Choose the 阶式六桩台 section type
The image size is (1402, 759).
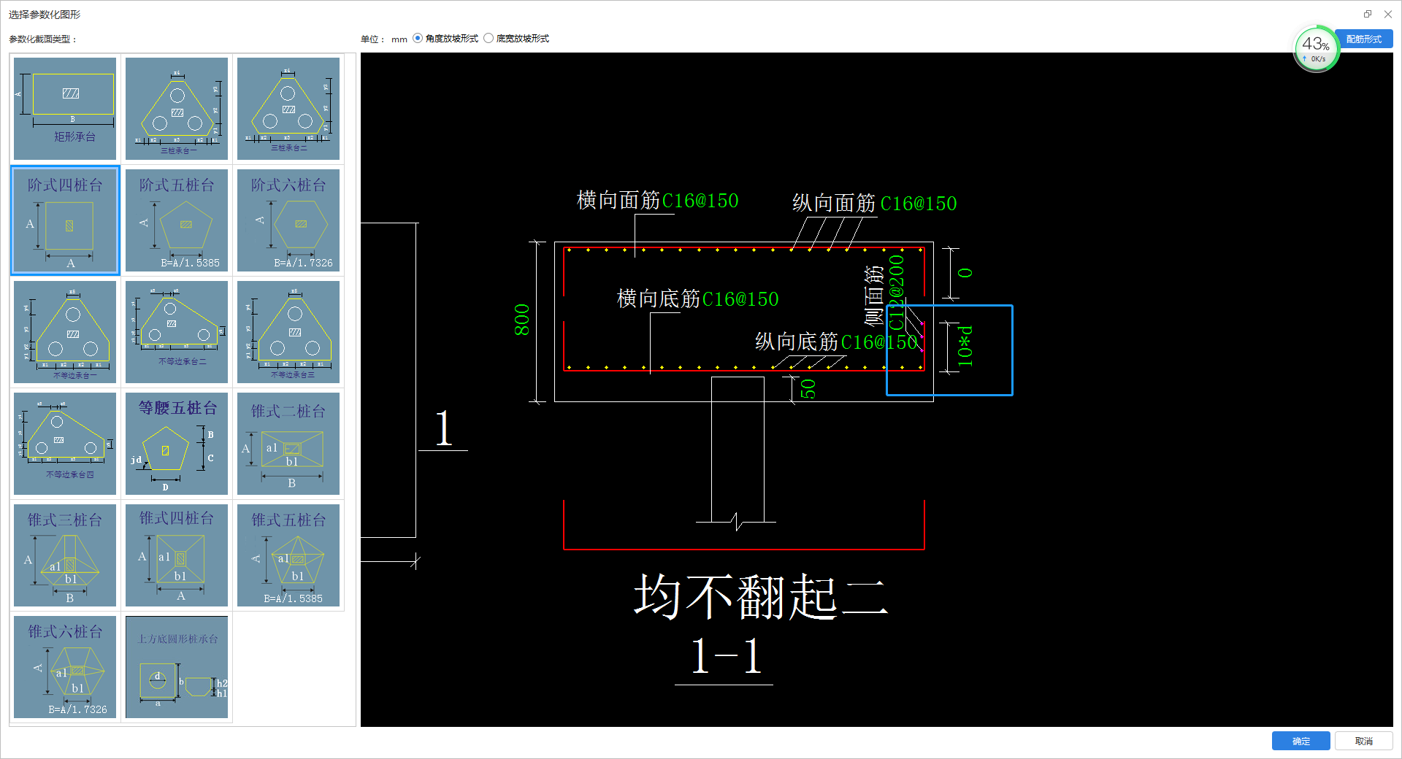(x=288, y=220)
